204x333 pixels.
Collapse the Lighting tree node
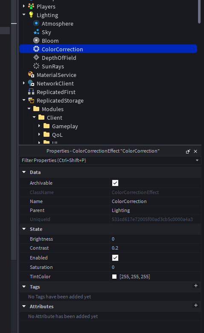(x=24, y=15)
